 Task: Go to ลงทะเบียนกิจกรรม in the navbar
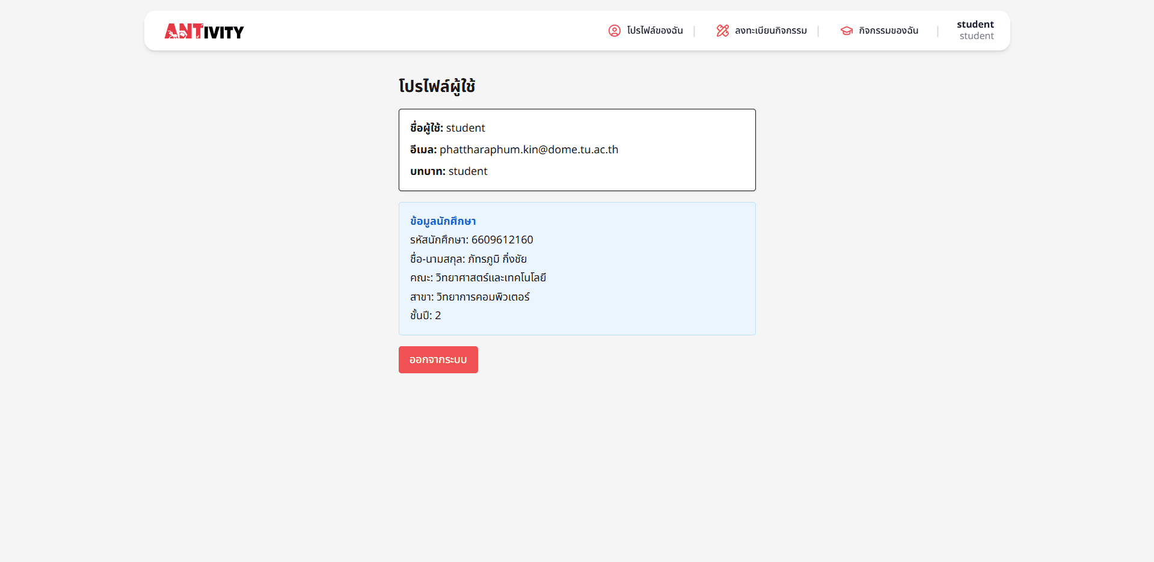click(x=770, y=31)
